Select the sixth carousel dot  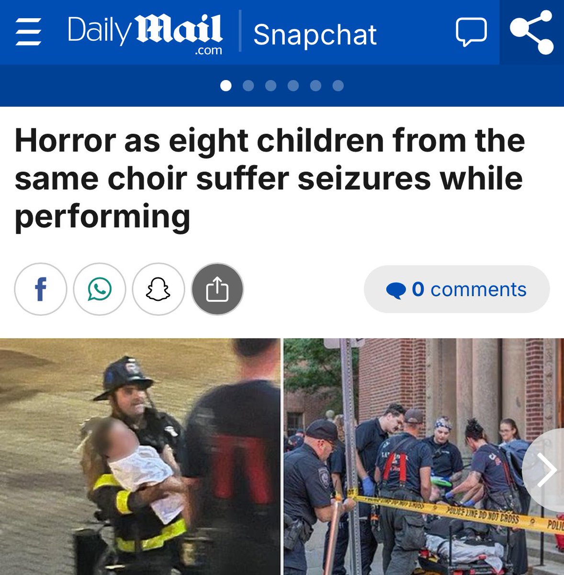(x=338, y=86)
